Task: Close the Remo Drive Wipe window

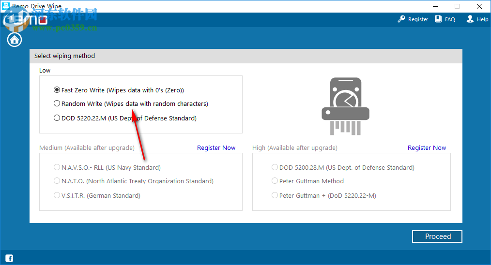Action: click(479, 6)
